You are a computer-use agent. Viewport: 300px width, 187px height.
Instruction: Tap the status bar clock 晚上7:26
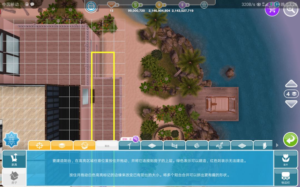(x=289, y=4)
